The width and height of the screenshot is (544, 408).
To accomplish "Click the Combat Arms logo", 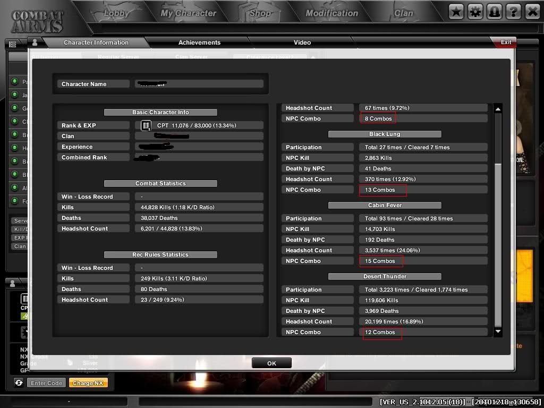I will 37,21.
